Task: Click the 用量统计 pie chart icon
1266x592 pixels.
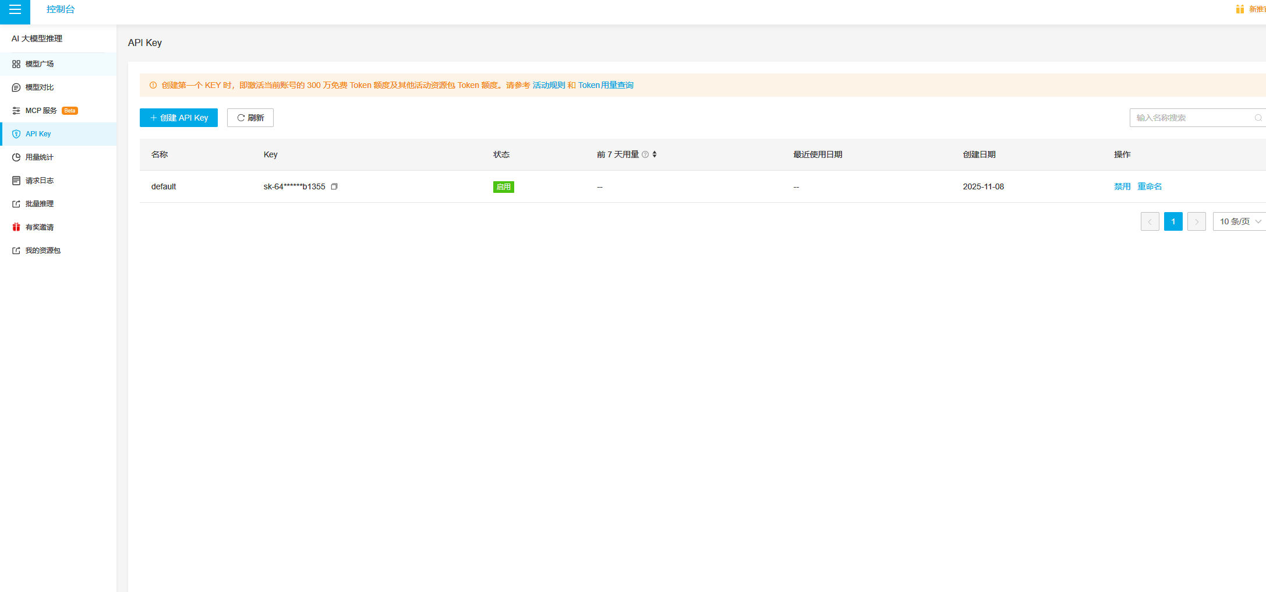Action: point(16,157)
